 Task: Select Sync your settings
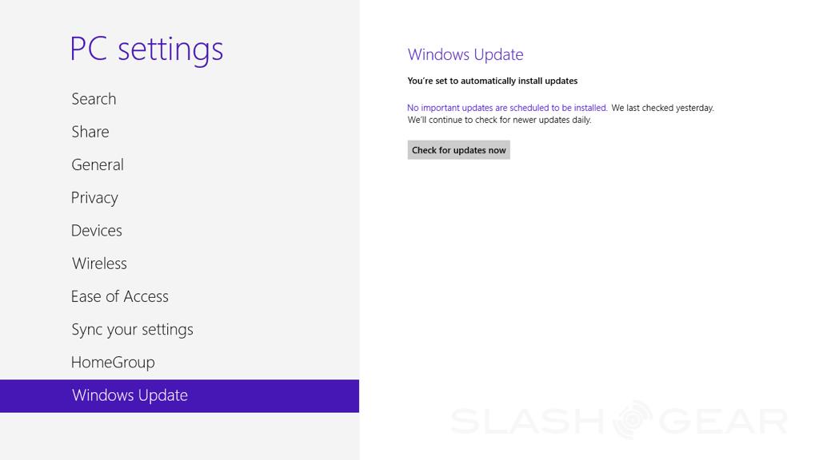click(x=132, y=329)
